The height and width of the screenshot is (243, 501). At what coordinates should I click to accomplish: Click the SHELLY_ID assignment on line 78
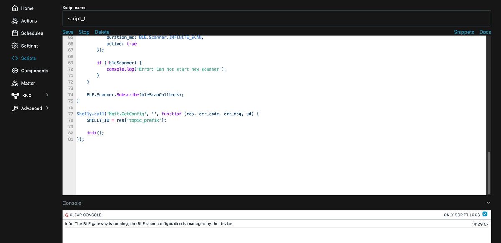pyautogui.click(x=127, y=120)
